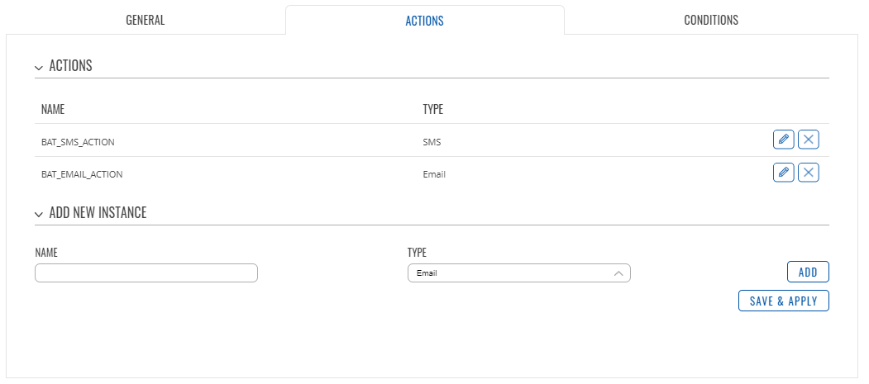The height and width of the screenshot is (384, 869).
Task: Click the SMS type cell
Action: [432, 142]
